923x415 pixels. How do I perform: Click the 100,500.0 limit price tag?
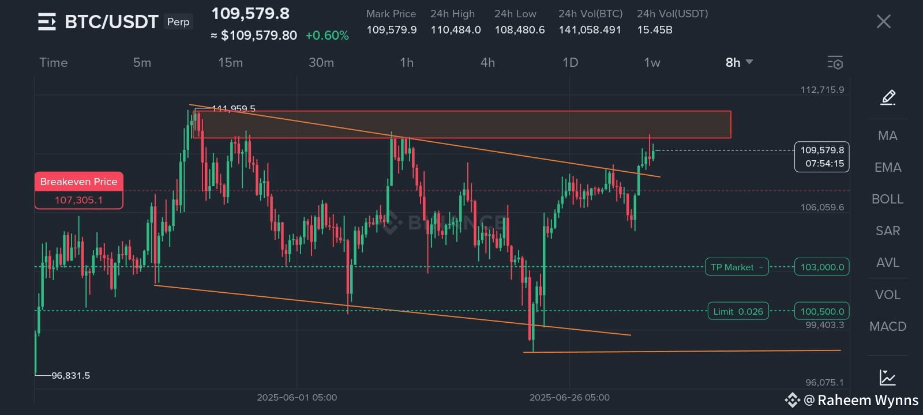(821, 311)
